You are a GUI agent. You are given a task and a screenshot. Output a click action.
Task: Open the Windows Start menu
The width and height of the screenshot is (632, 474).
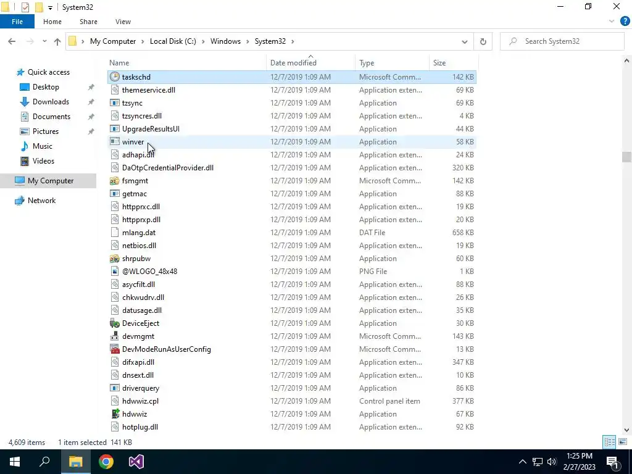pos(15,462)
